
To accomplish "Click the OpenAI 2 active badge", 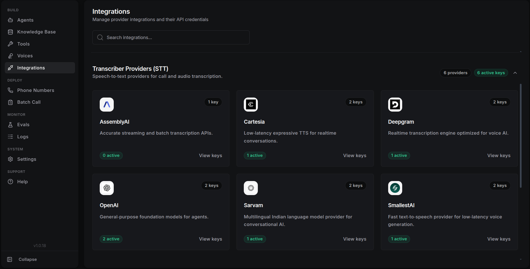I will (x=111, y=239).
